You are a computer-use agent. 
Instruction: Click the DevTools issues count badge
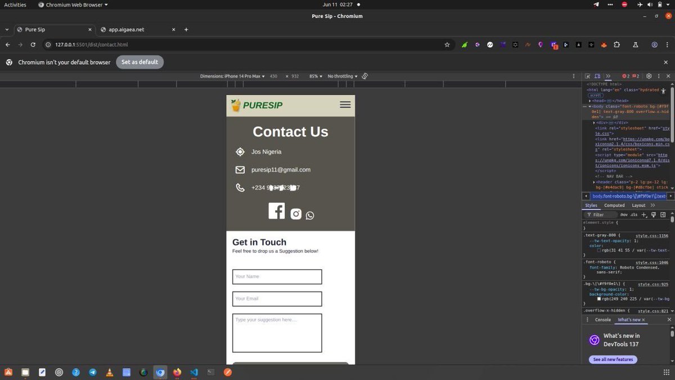click(x=636, y=76)
